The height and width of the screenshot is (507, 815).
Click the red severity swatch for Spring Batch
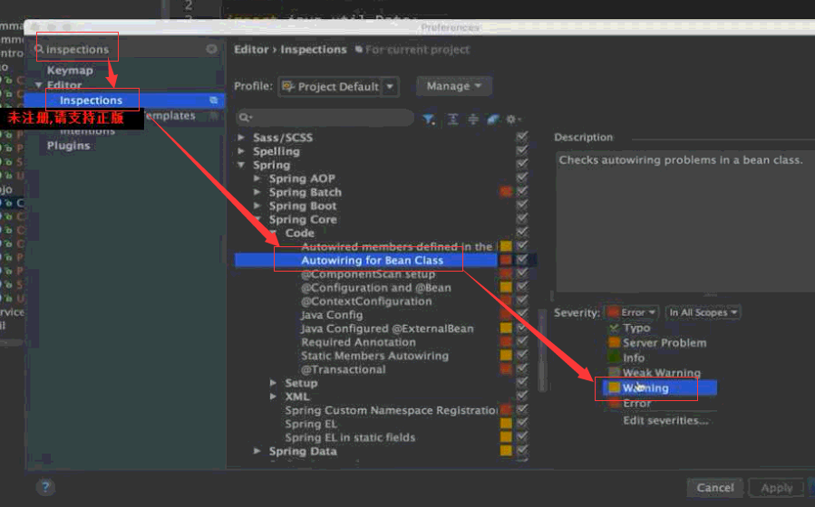(x=506, y=192)
